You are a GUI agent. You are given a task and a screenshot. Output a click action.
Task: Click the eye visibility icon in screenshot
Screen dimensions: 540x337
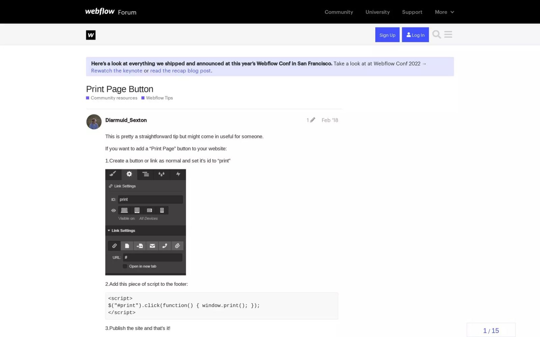point(113,210)
